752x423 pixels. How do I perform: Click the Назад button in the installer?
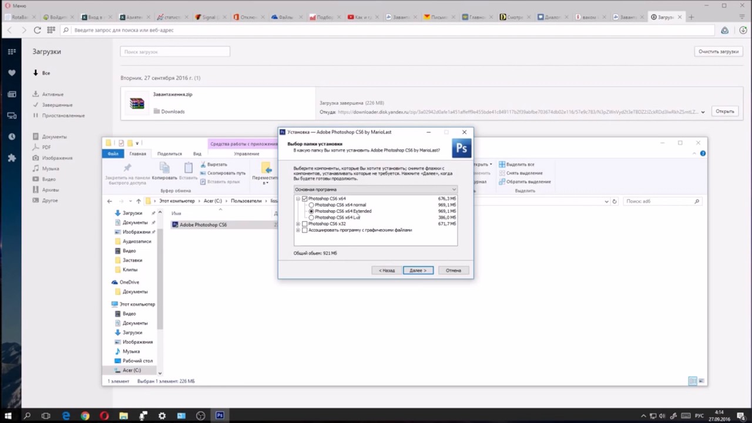click(387, 270)
